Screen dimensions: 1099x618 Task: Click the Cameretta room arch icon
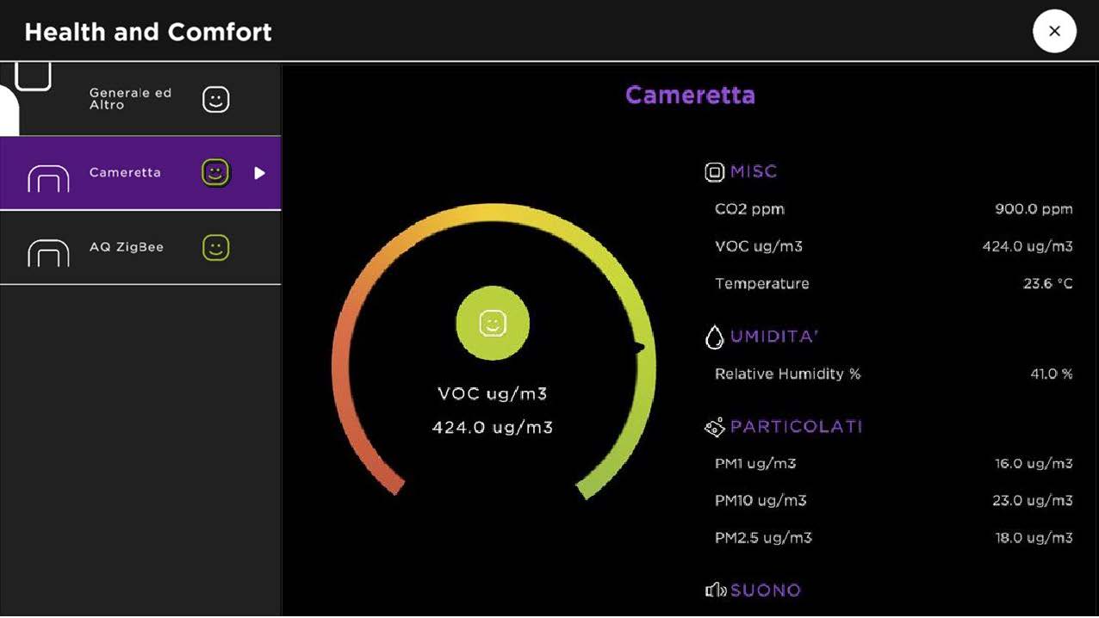point(48,178)
